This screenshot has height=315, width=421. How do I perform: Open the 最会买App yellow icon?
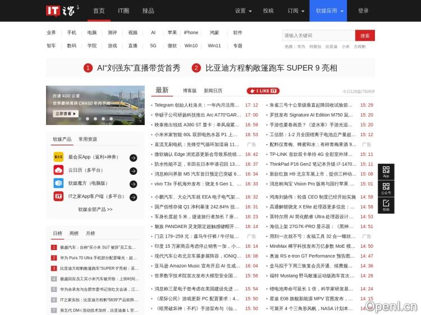point(58,157)
